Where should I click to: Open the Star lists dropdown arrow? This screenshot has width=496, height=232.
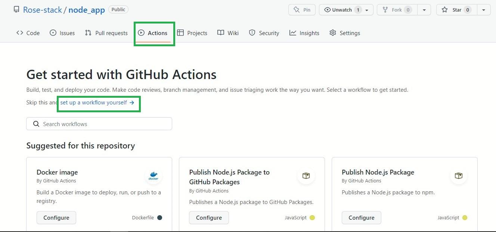pyautogui.click(x=484, y=10)
